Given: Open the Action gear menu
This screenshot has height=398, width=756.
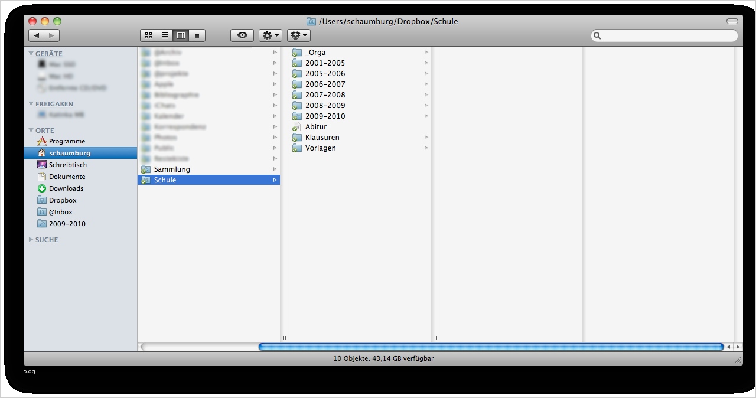Looking at the screenshot, I should coord(271,35).
